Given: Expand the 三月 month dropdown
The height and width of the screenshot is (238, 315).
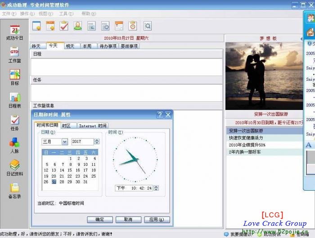Looking at the screenshot, I should click(65, 142).
